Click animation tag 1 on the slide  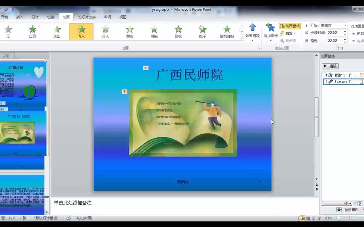[146, 68]
